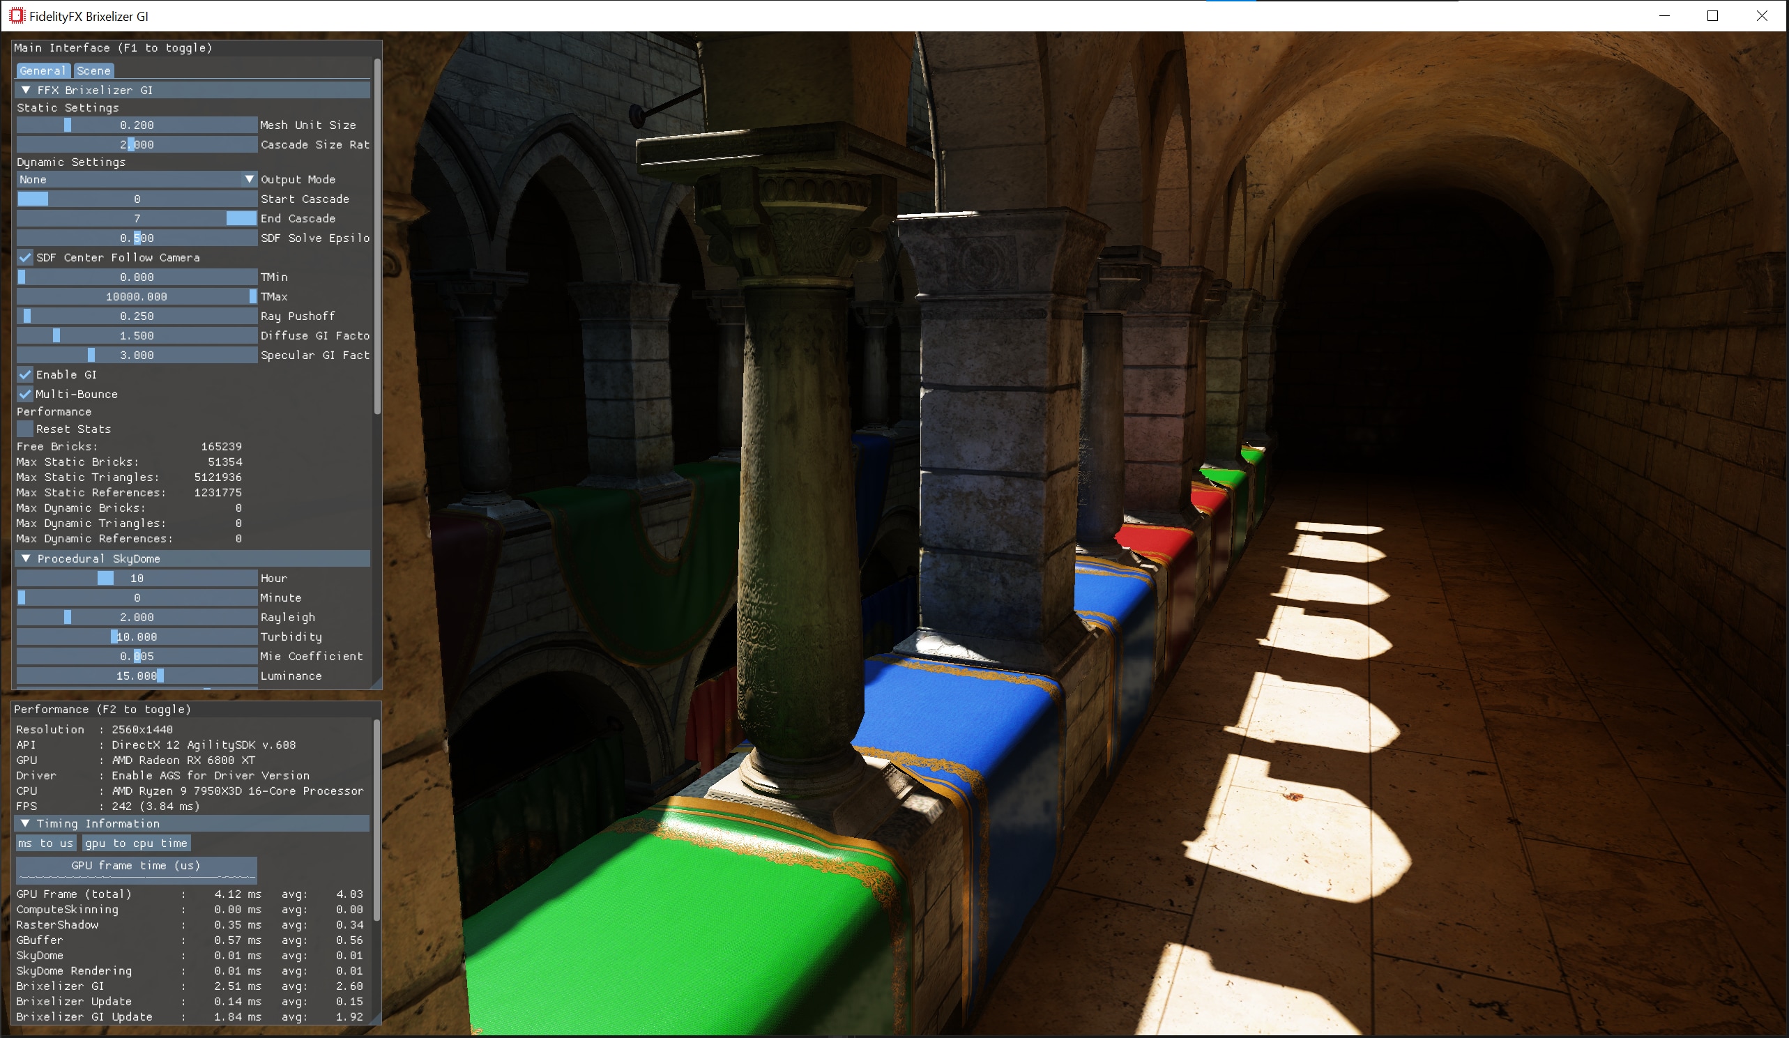1789x1038 pixels.
Task: Uncheck the Multi-Bounce option
Action: 26,394
